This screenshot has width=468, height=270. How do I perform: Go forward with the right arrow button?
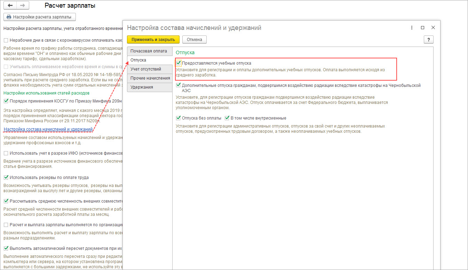pos(23,6)
